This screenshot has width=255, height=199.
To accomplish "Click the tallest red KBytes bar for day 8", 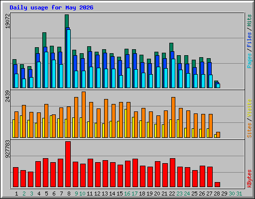I will tap(68, 164).
